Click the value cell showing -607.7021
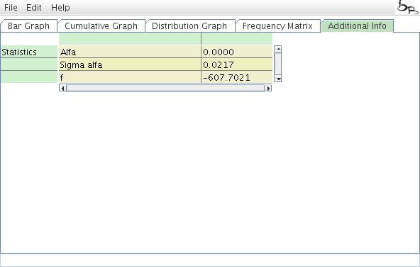420x267 pixels. 237,77
